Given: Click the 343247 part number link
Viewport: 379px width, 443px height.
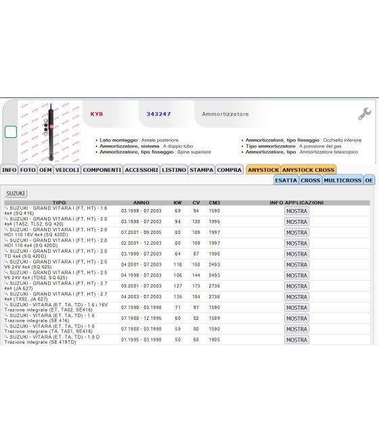Looking at the screenshot, I should click(158, 114).
